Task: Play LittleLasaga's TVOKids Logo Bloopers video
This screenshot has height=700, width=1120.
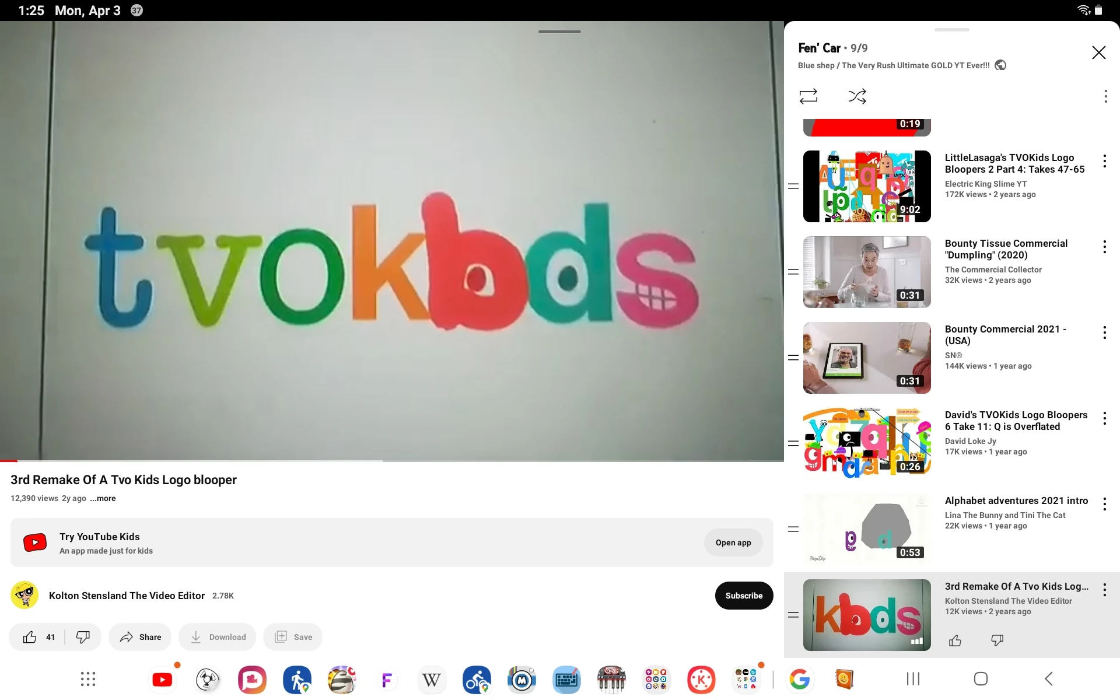Action: coord(867,187)
